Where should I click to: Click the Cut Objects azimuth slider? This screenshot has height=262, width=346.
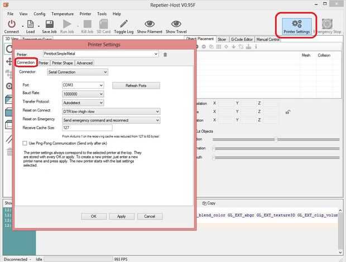click(276, 158)
